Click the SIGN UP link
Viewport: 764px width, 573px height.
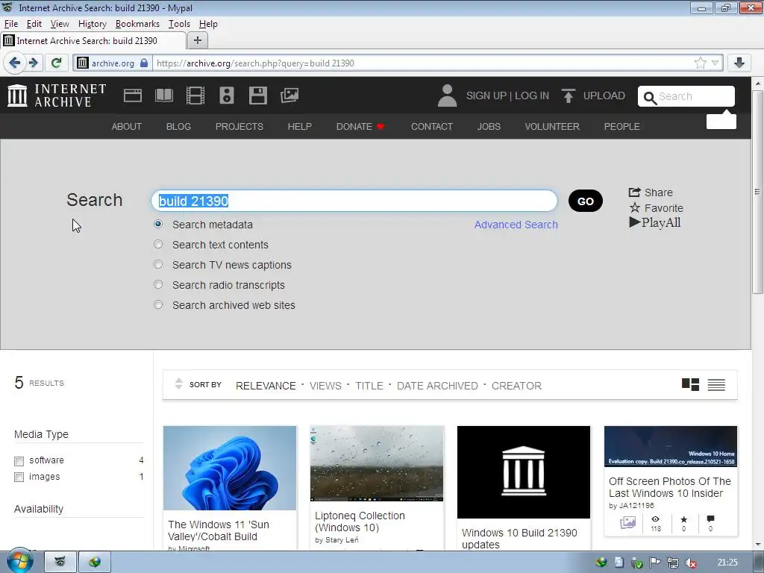coord(486,95)
